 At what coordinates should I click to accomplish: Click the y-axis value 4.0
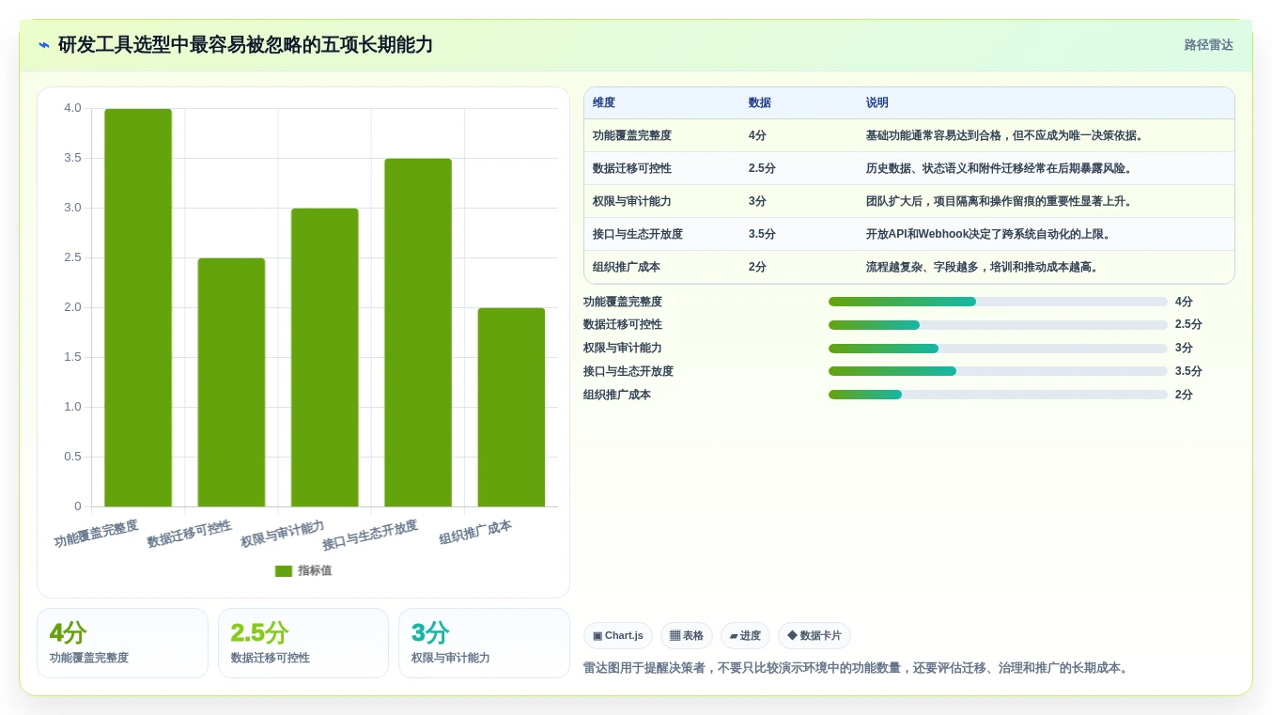tap(72, 108)
